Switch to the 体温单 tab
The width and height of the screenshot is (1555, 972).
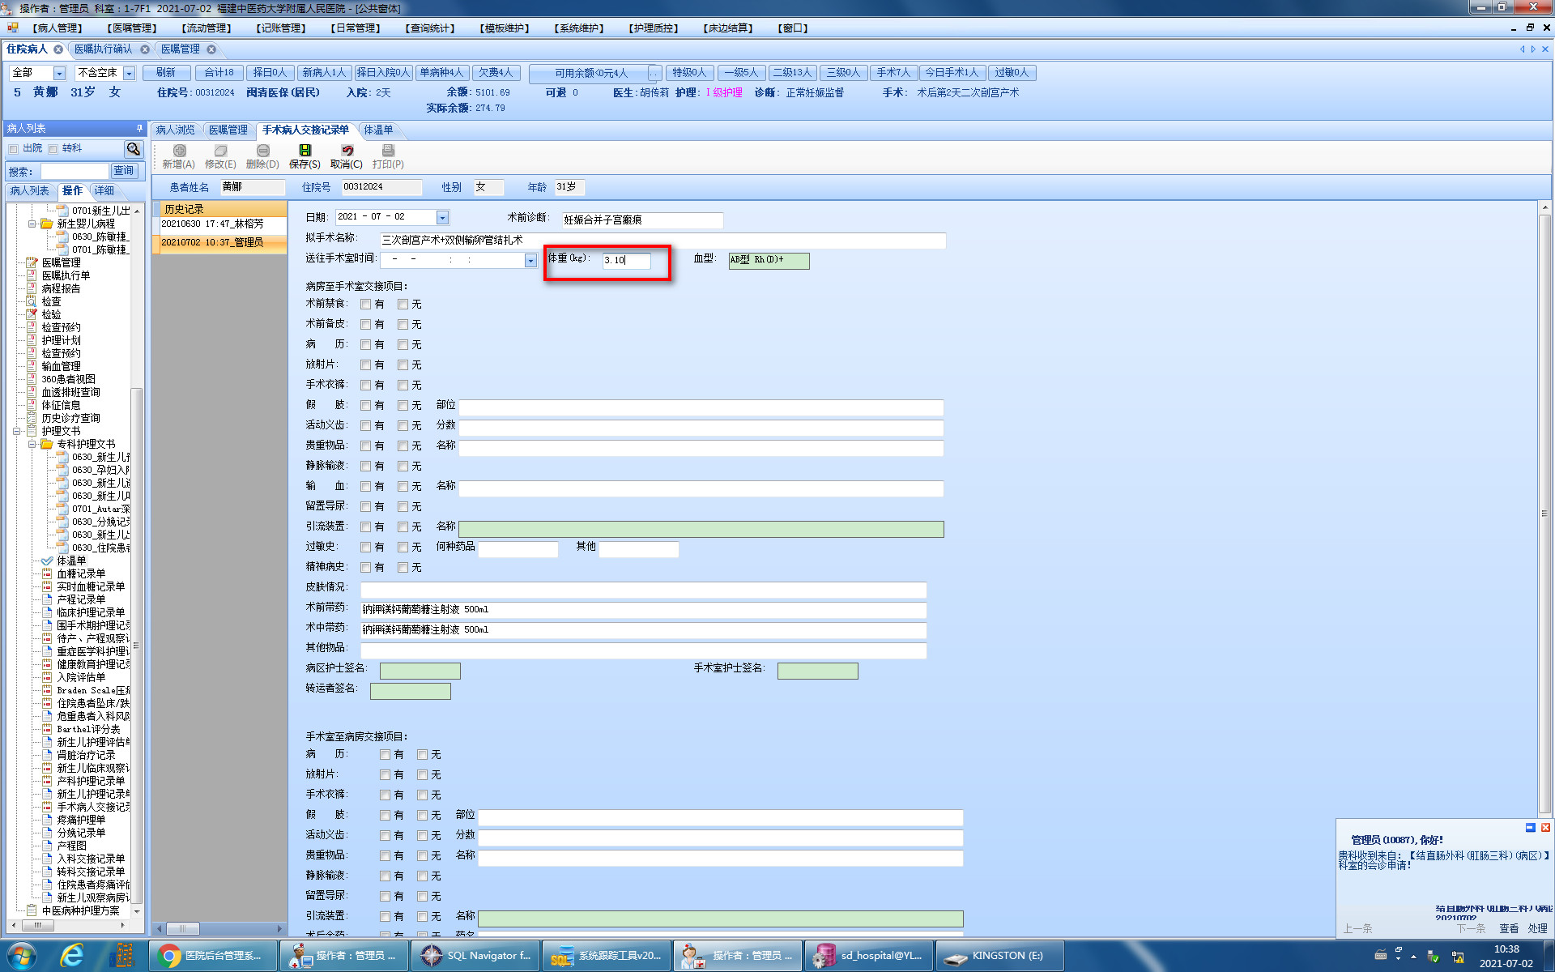(378, 130)
